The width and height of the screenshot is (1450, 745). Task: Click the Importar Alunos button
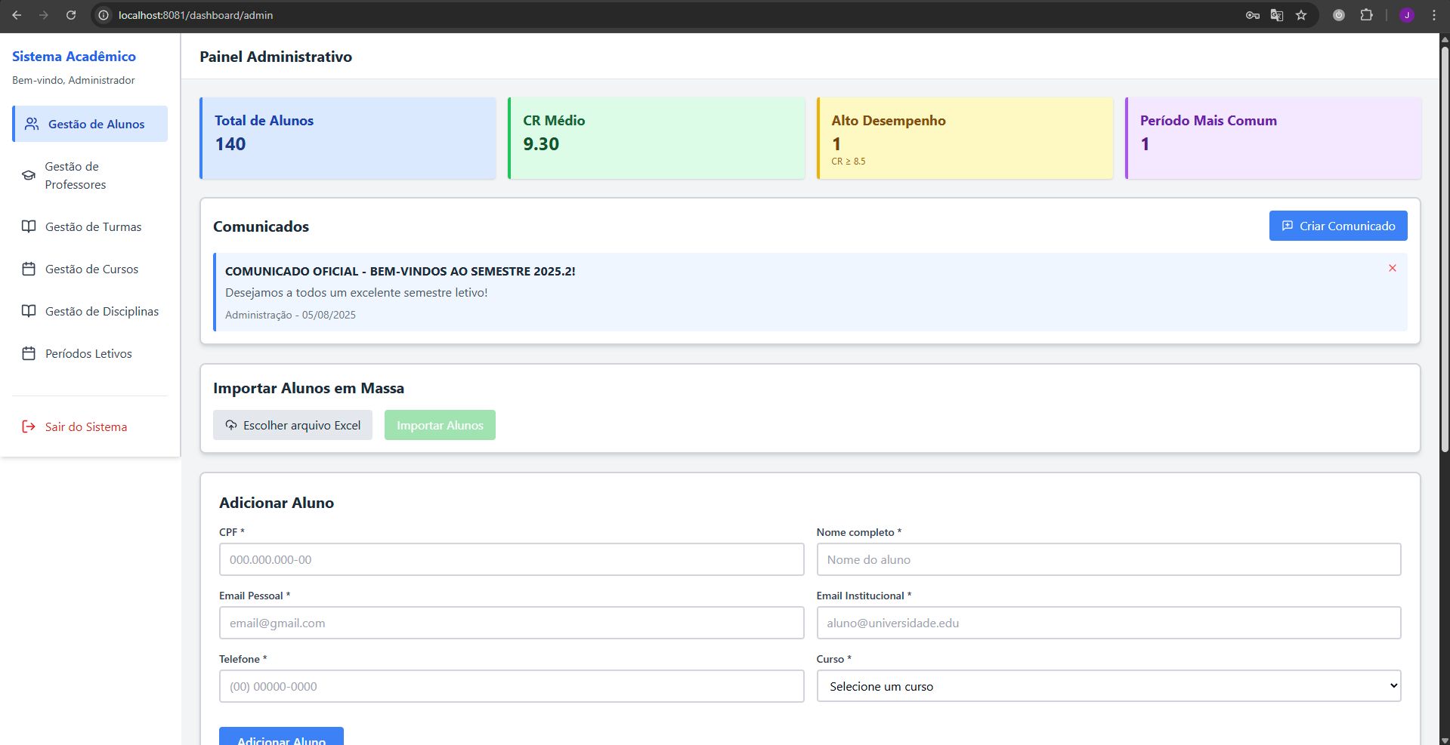click(440, 425)
